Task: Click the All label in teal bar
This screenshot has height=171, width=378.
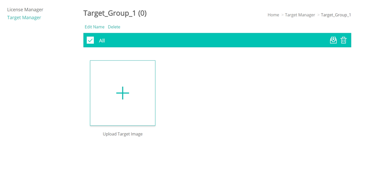Action: click(x=102, y=41)
